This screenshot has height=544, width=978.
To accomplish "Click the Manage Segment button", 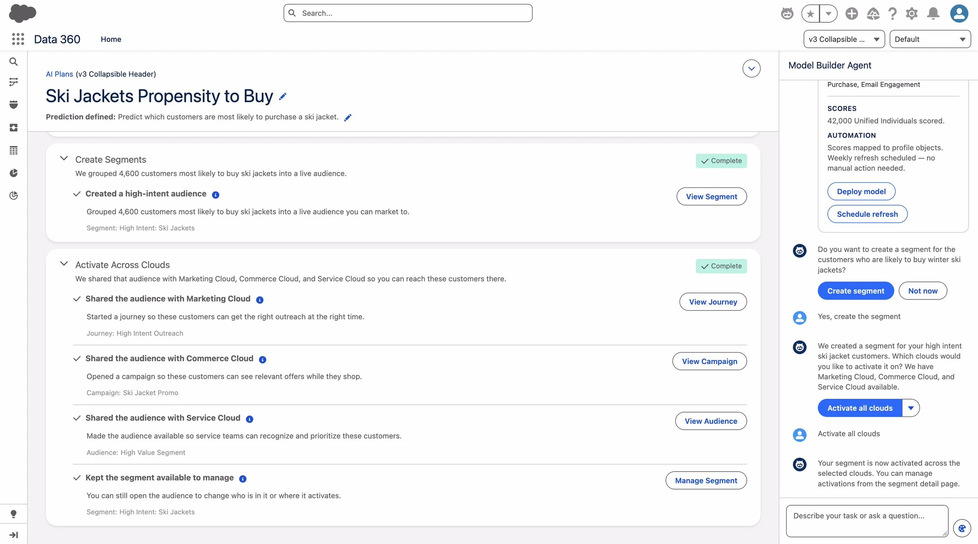I will [x=706, y=481].
